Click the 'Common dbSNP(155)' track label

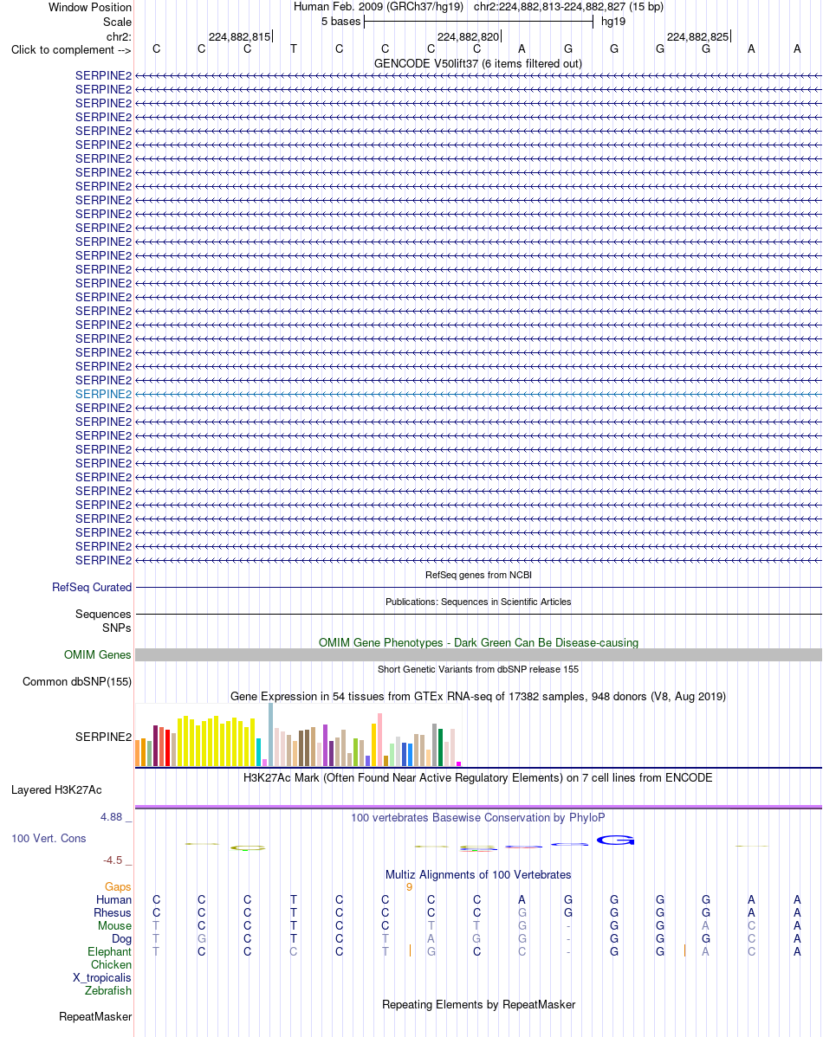[77, 682]
